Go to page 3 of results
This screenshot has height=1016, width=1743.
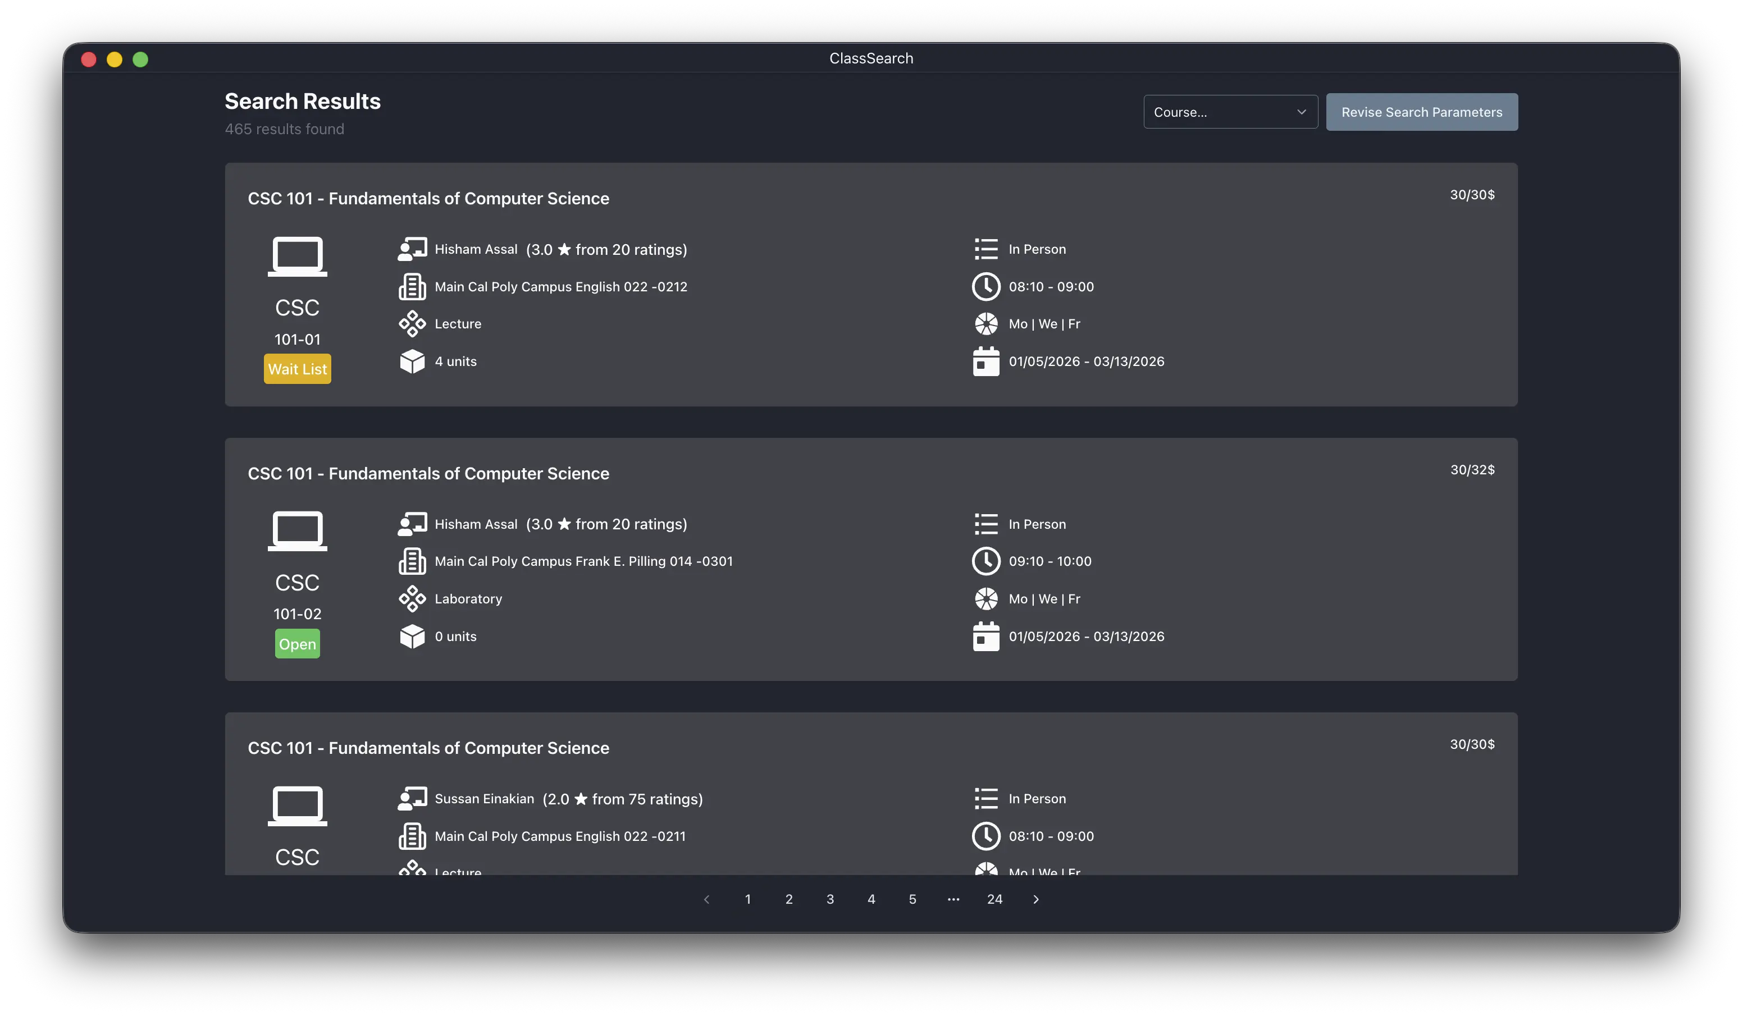[x=830, y=899]
